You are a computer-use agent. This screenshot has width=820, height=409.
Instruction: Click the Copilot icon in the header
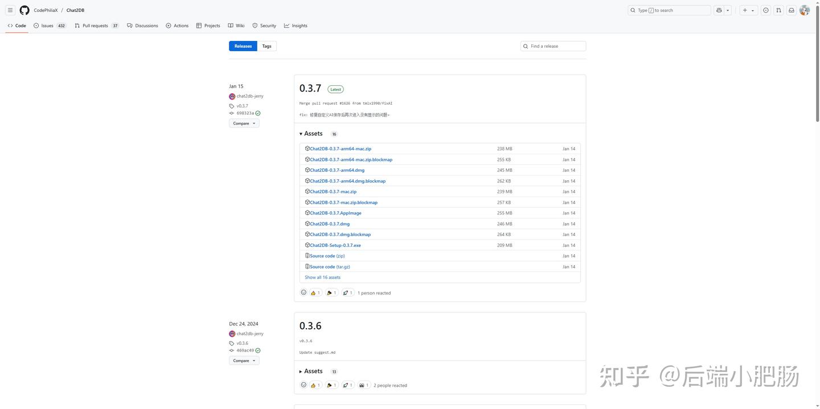click(x=718, y=10)
